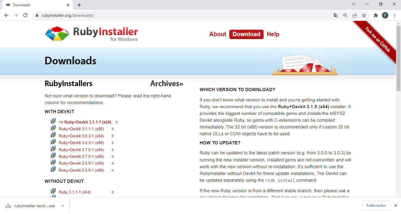The width and height of the screenshot is (401, 214).
Task: Open the tab search chevron
Action: 354,4
